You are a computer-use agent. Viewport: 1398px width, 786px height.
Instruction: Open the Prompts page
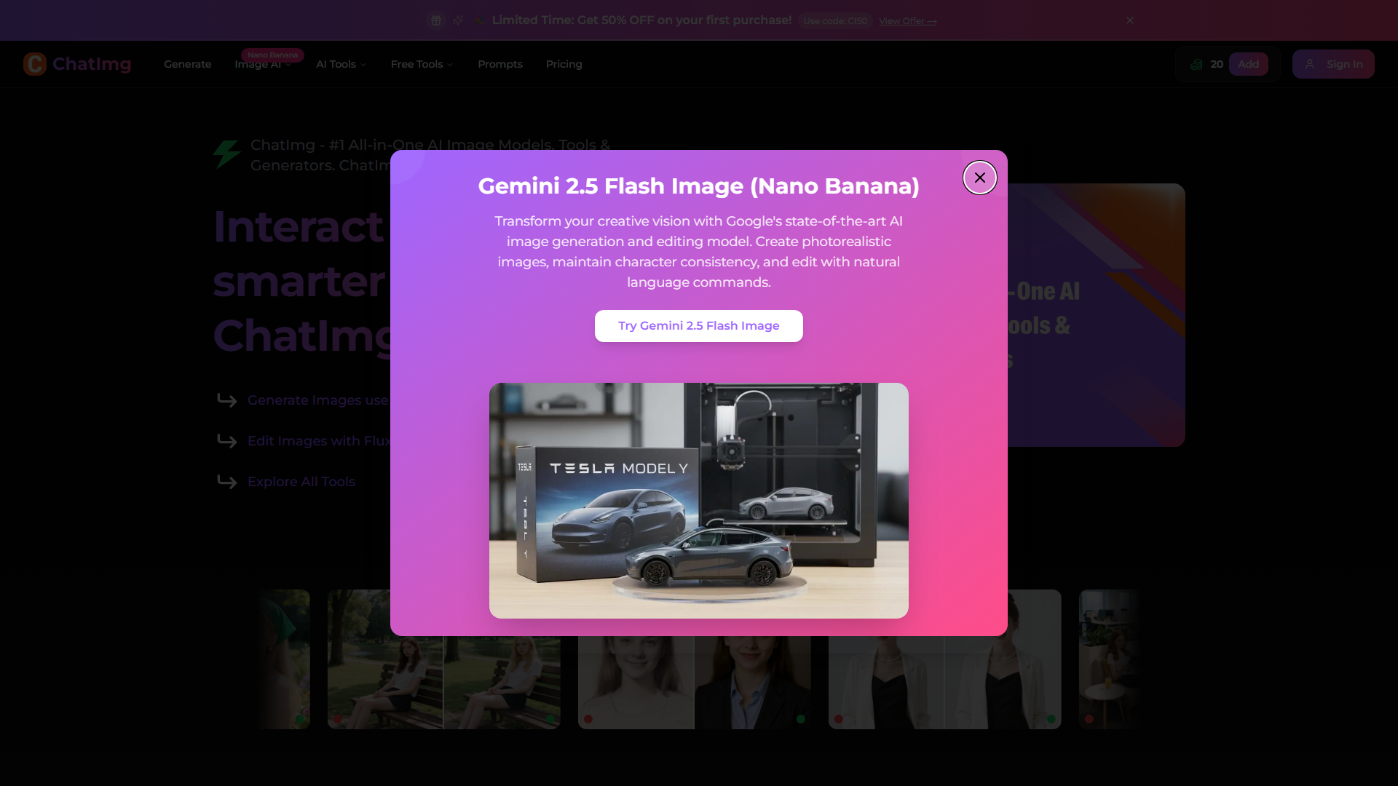499,64
